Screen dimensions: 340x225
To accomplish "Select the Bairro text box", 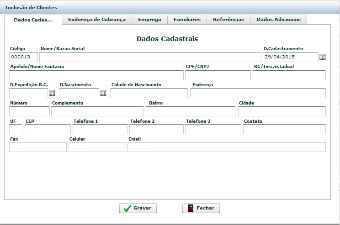I will point(190,111).
